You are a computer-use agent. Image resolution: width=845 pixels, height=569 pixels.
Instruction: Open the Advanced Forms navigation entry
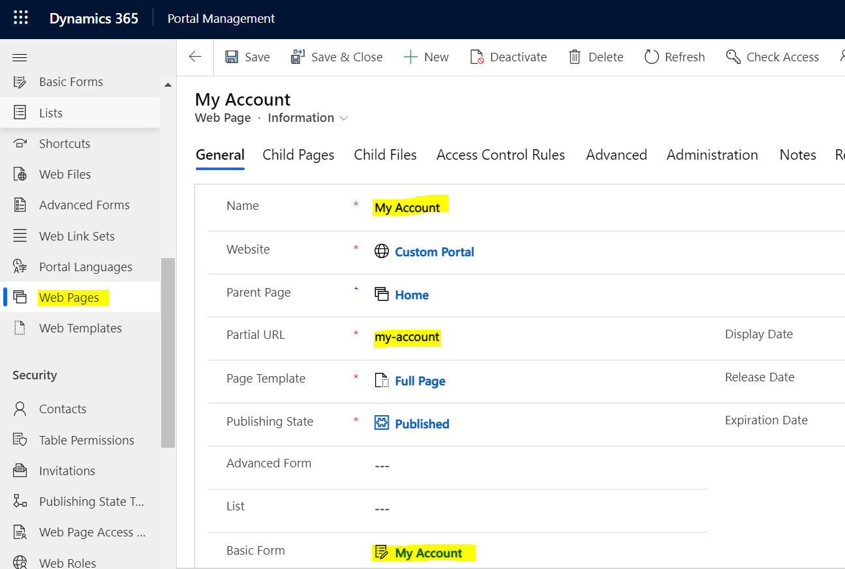click(84, 205)
